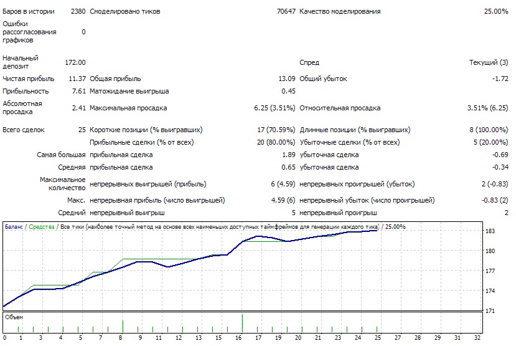Image resolution: width=516 pixels, height=346 pixels.
Task: Click the 171 value on the chart's price axis
Action: (x=490, y=310)
